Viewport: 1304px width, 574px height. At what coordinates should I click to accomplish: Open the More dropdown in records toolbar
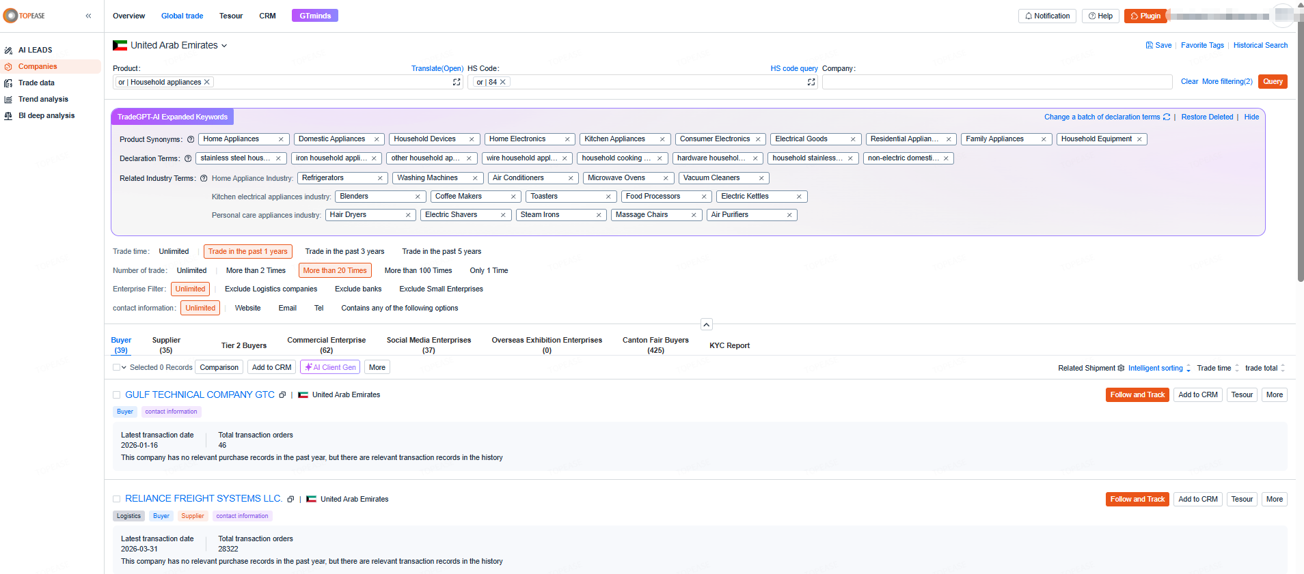point(377,367)
